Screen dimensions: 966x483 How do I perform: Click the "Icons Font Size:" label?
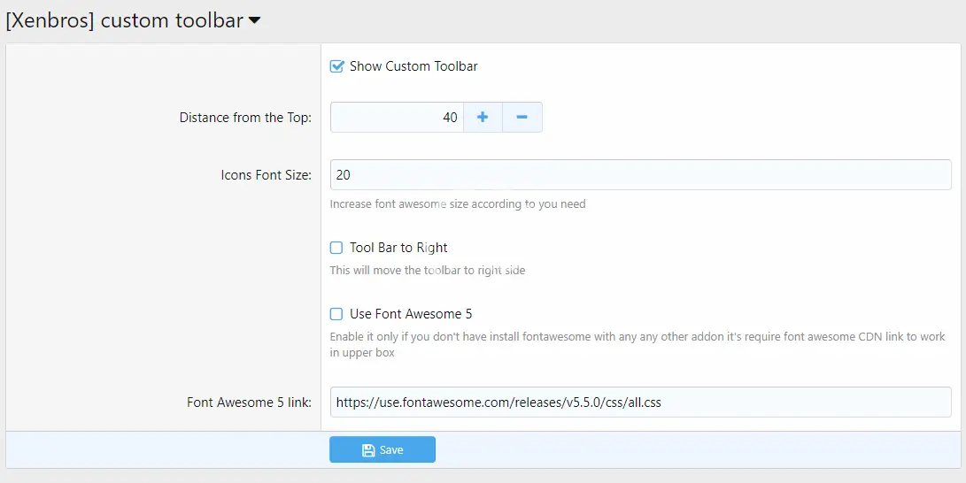[266, 175]
